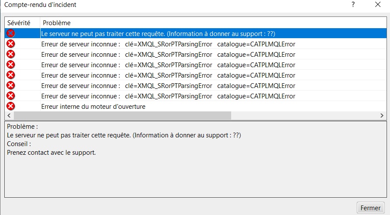Screen dimensions: 390x215
Task: Click the error icon in the third row
Action: [11, 54]
